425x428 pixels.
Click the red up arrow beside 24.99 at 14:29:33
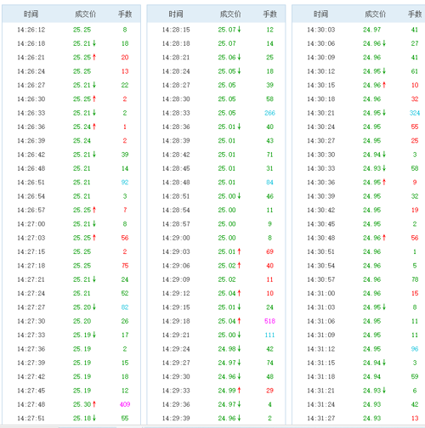pyautogui.click(x=239, y=390)
